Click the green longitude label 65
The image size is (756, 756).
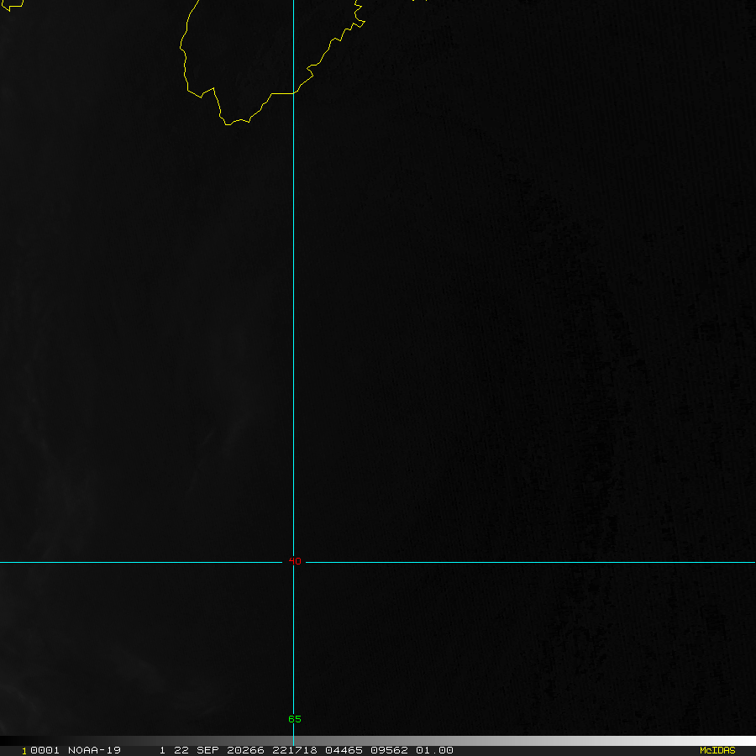click(x=295, y=719)
